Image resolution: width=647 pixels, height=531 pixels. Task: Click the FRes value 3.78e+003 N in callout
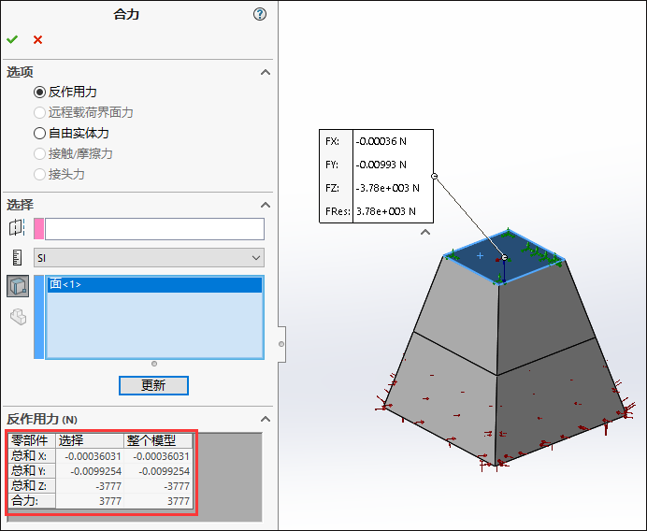click(x=386, y=211)
